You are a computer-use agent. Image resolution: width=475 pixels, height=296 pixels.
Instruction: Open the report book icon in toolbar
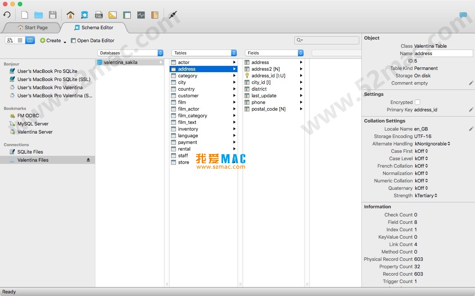tap(155, 15)
